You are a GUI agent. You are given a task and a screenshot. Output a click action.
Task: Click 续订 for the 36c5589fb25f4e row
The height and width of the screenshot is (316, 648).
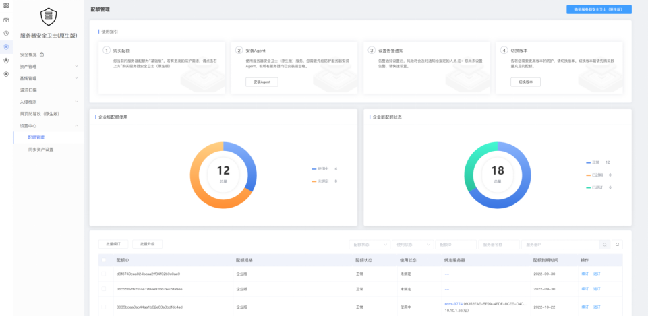585,289
